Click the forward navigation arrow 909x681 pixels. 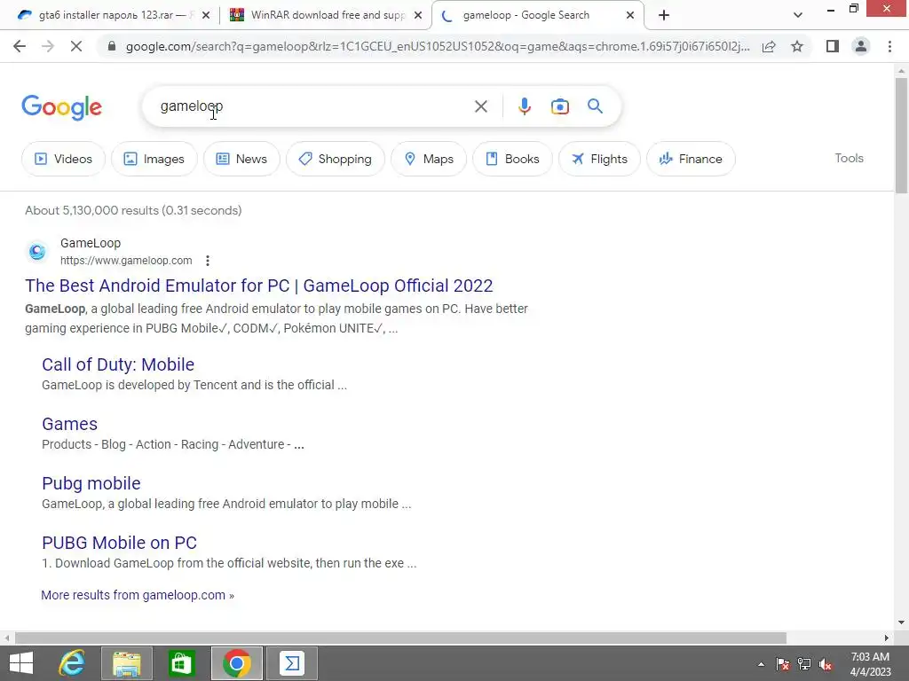tap(48, 46)
